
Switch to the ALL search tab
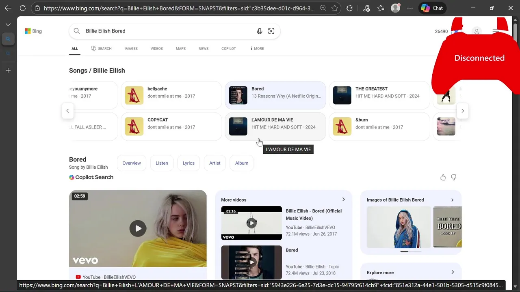pos(75,49)
